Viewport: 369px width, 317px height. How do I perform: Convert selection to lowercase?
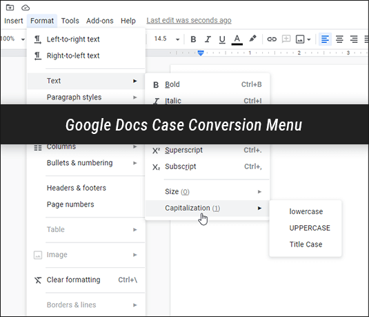(306, 211)
